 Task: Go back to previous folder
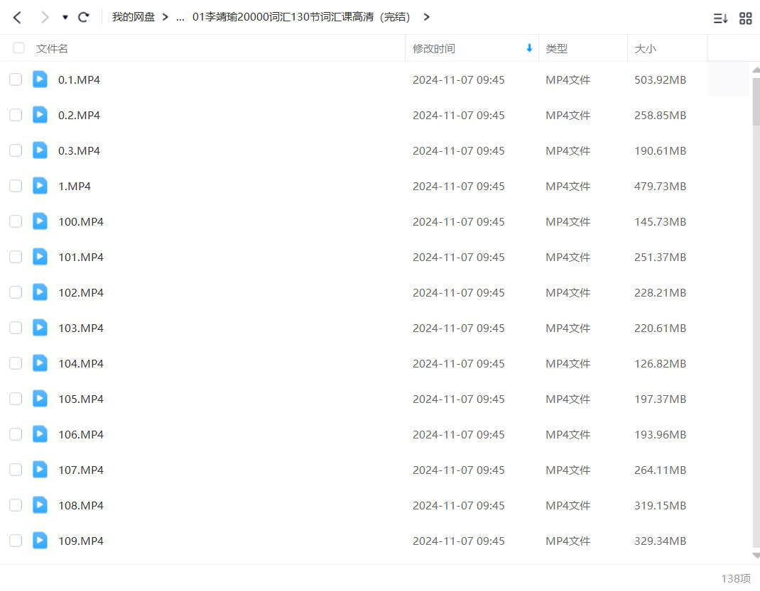17,18
